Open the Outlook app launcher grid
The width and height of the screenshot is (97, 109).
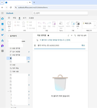click(x=2, y=13)
